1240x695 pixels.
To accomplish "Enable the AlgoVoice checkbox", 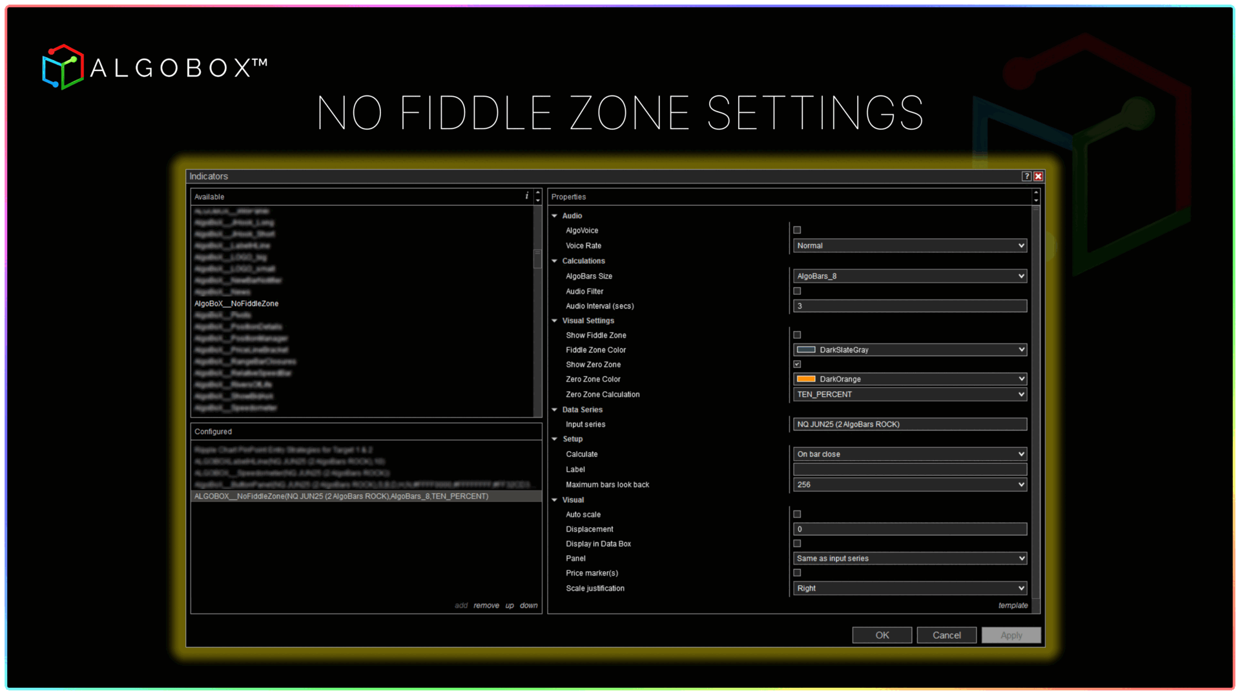I will tap(797, 230).
